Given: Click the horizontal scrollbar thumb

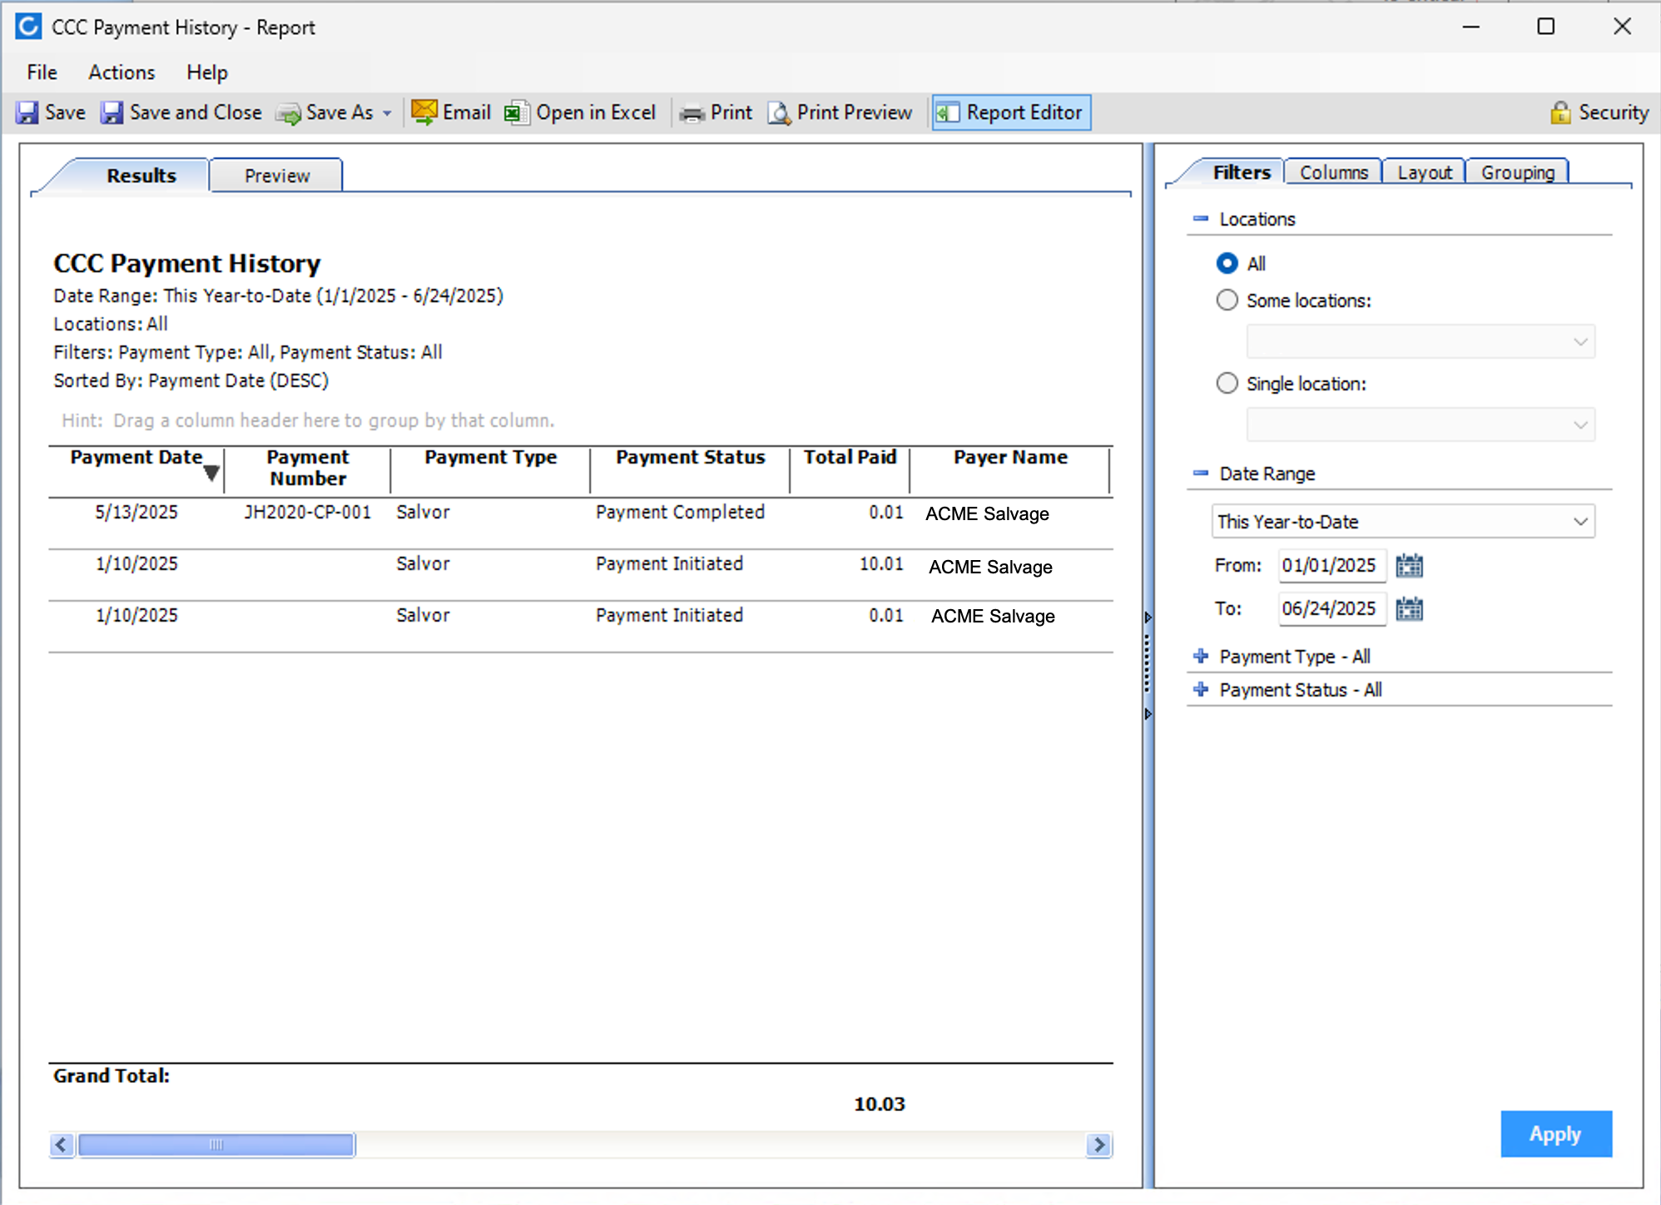Looking at the screenshot, I should [x=216, y=1145].
